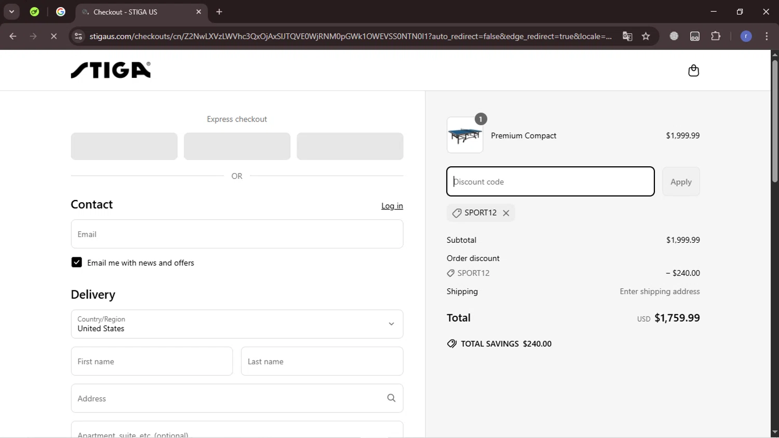Screen dimensions: 779x438
Task: Open the Chrome three-dot menu
Action: 767,36
